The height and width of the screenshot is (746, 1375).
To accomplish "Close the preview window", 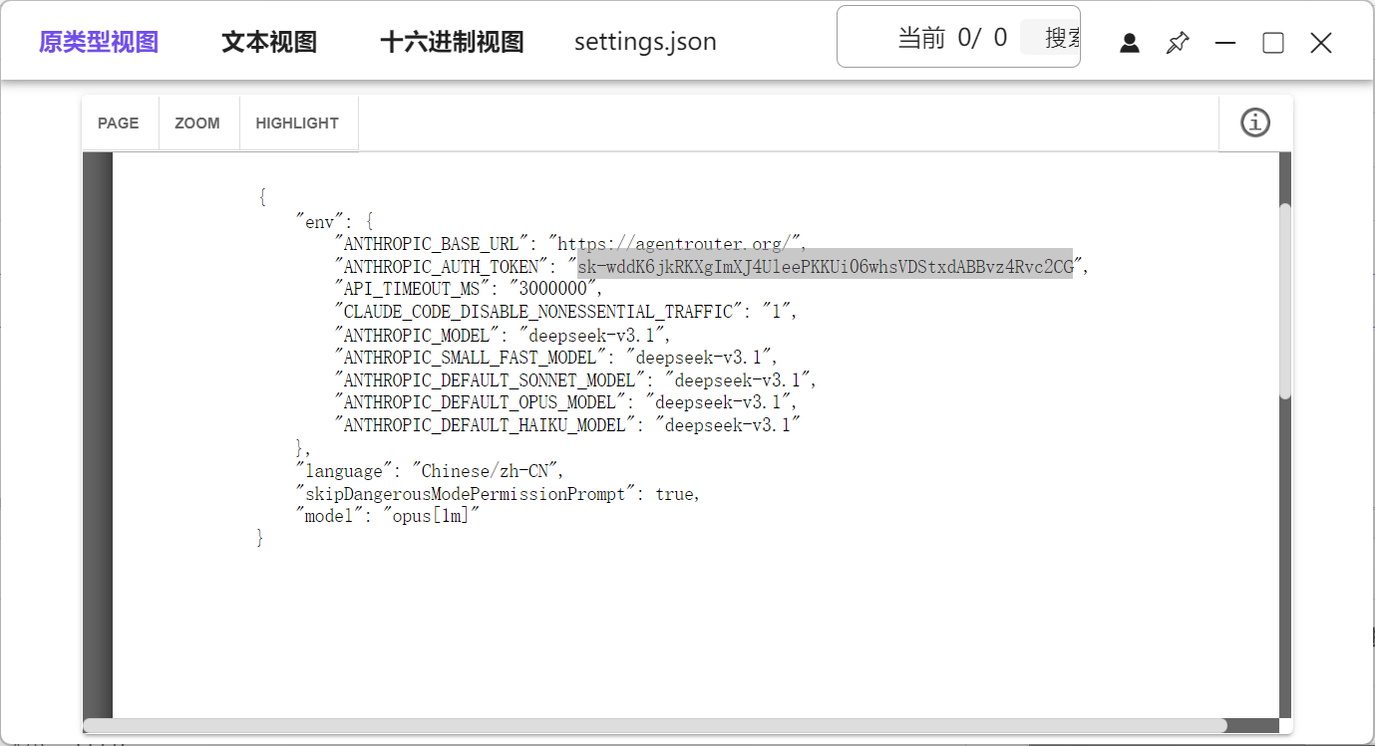I will click(1321, 43).
